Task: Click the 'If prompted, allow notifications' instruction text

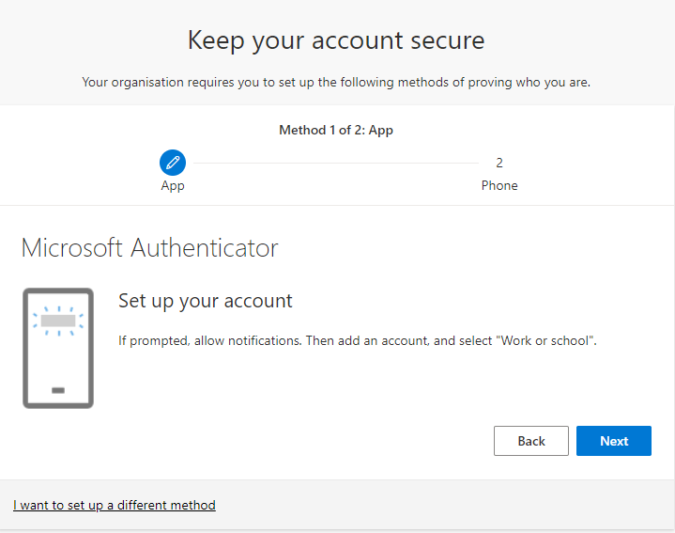Action: coord(358,341)
